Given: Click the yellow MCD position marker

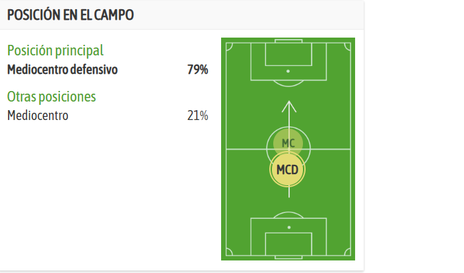Looking at the screenshot, I should pos(287,169).
